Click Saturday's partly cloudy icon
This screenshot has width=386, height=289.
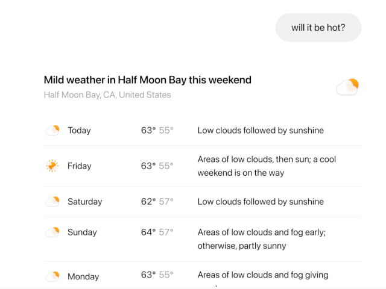pyautogui.click(x=52, y=202)
